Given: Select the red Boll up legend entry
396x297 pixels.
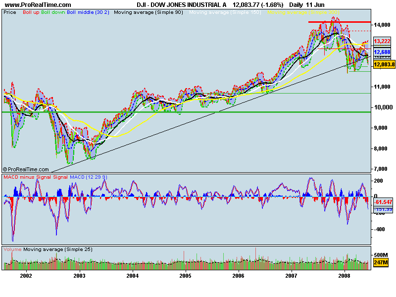Looking at the screenshot, I should (x=31, y=12).
